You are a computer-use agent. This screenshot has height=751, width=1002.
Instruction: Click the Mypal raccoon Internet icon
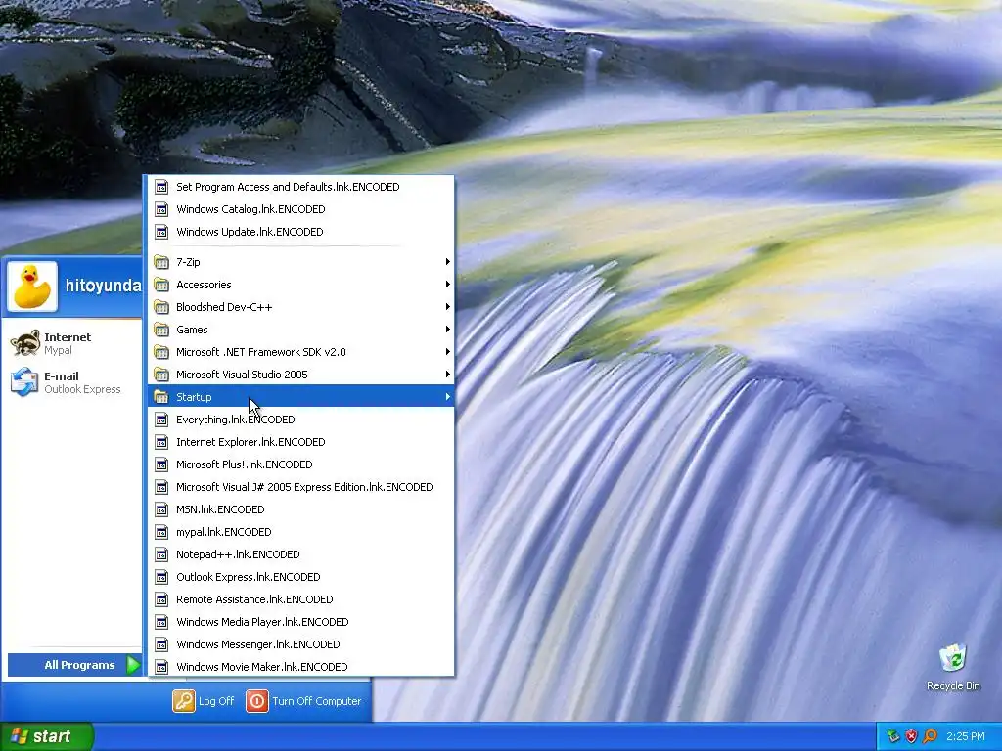pyautogui.click(x=24, y=343)
